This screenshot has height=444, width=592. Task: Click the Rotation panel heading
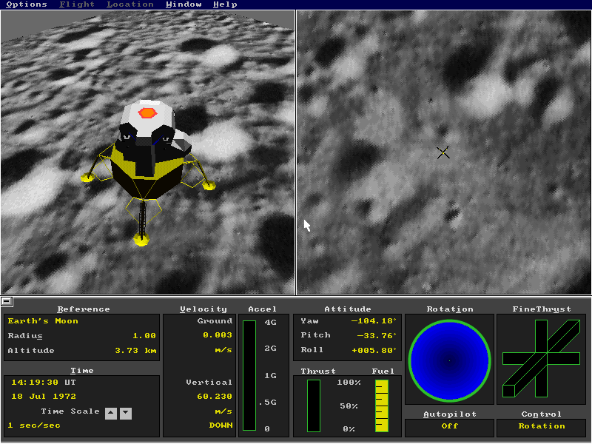[450, 309]
